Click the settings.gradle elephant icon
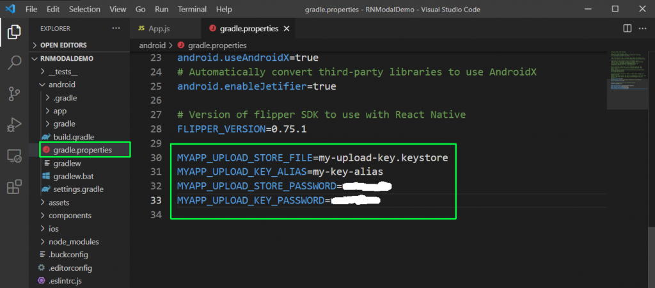Screen dimensions: 655x288 tap(45, 189)
